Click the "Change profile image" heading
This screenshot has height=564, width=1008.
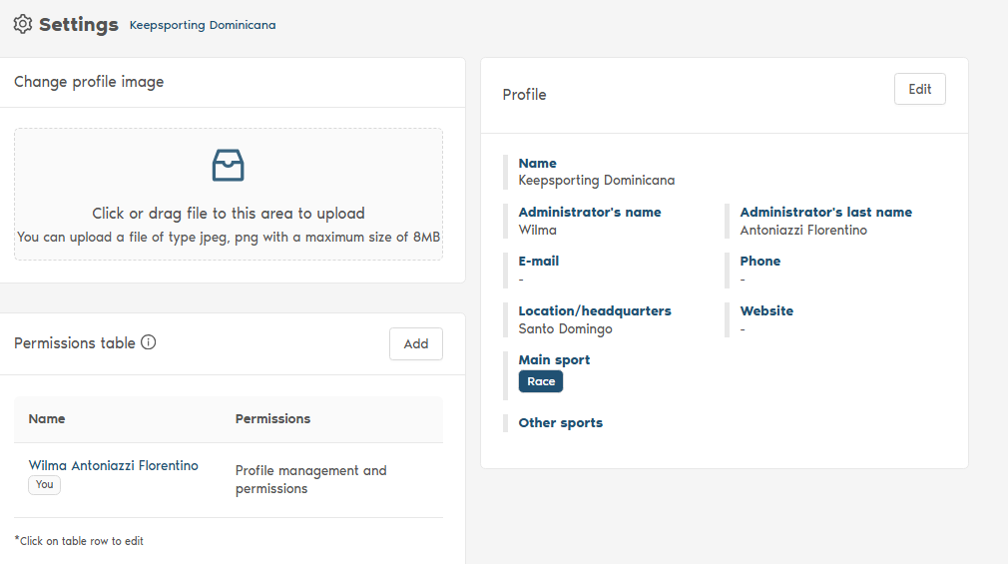pos(89,82)
